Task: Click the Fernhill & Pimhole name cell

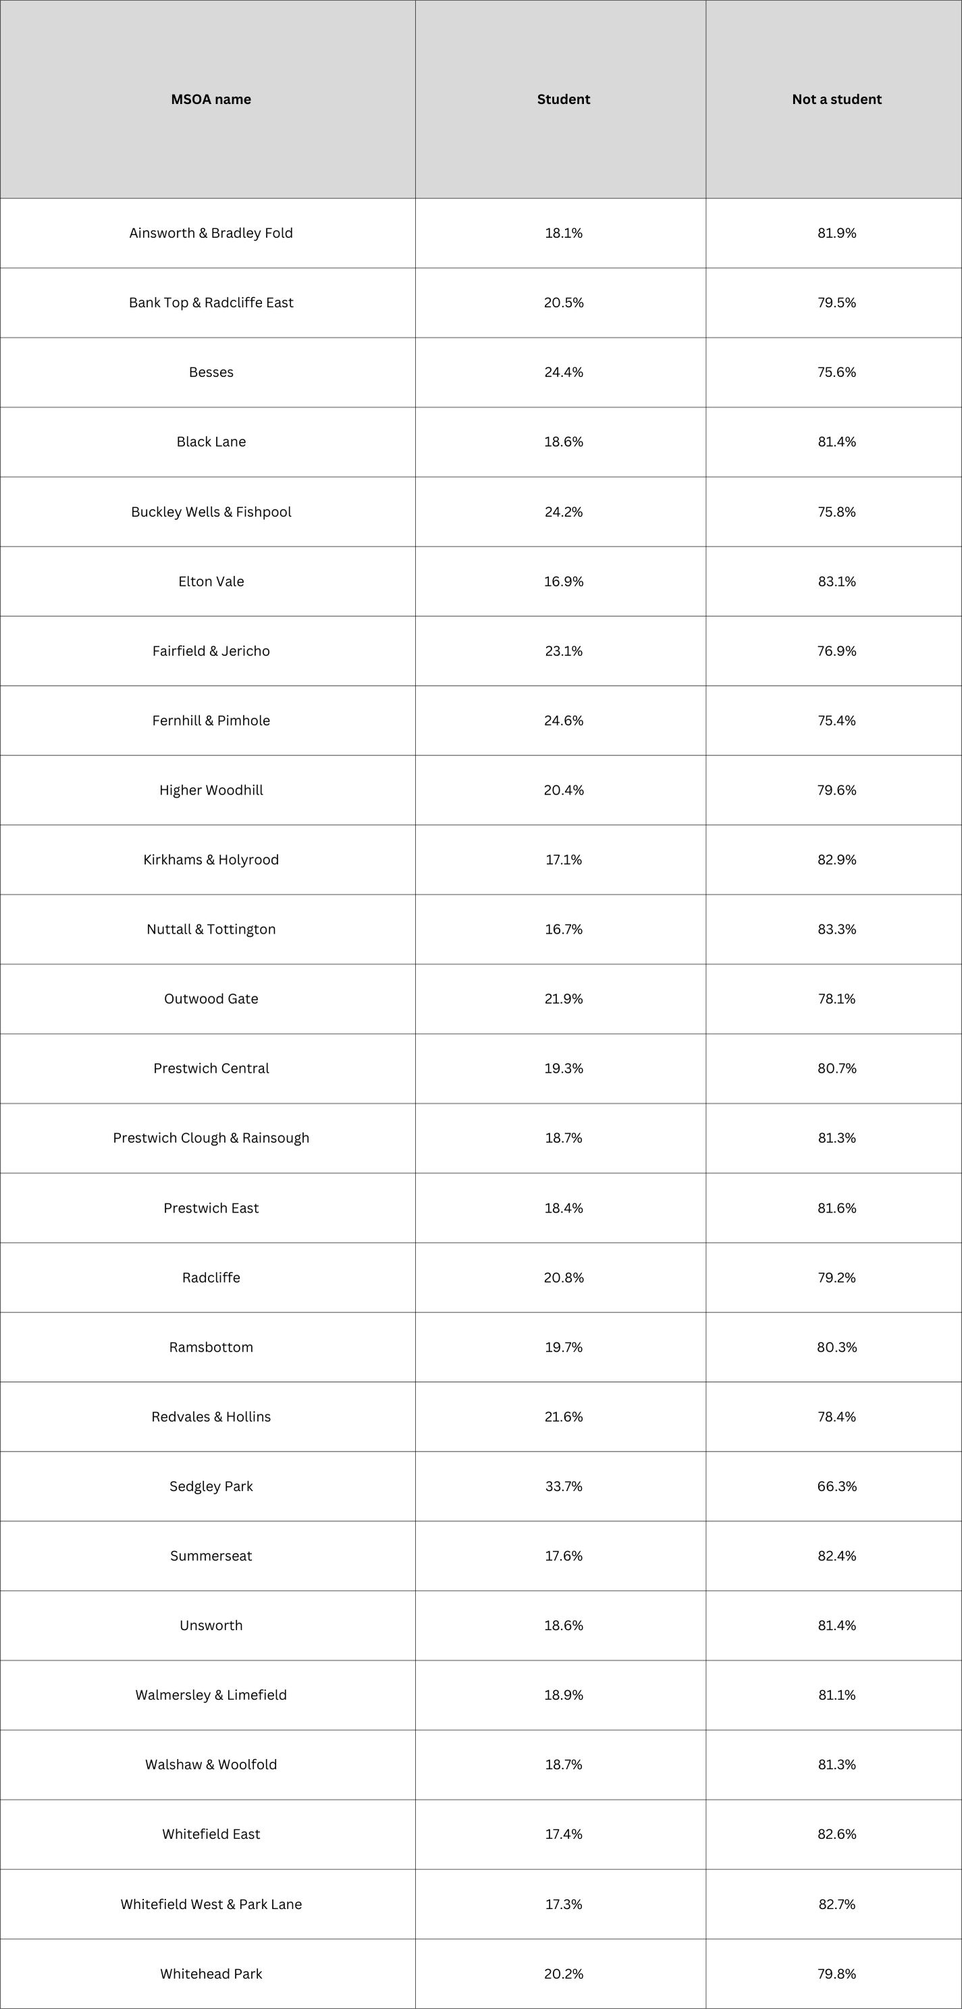Action: 211,721
